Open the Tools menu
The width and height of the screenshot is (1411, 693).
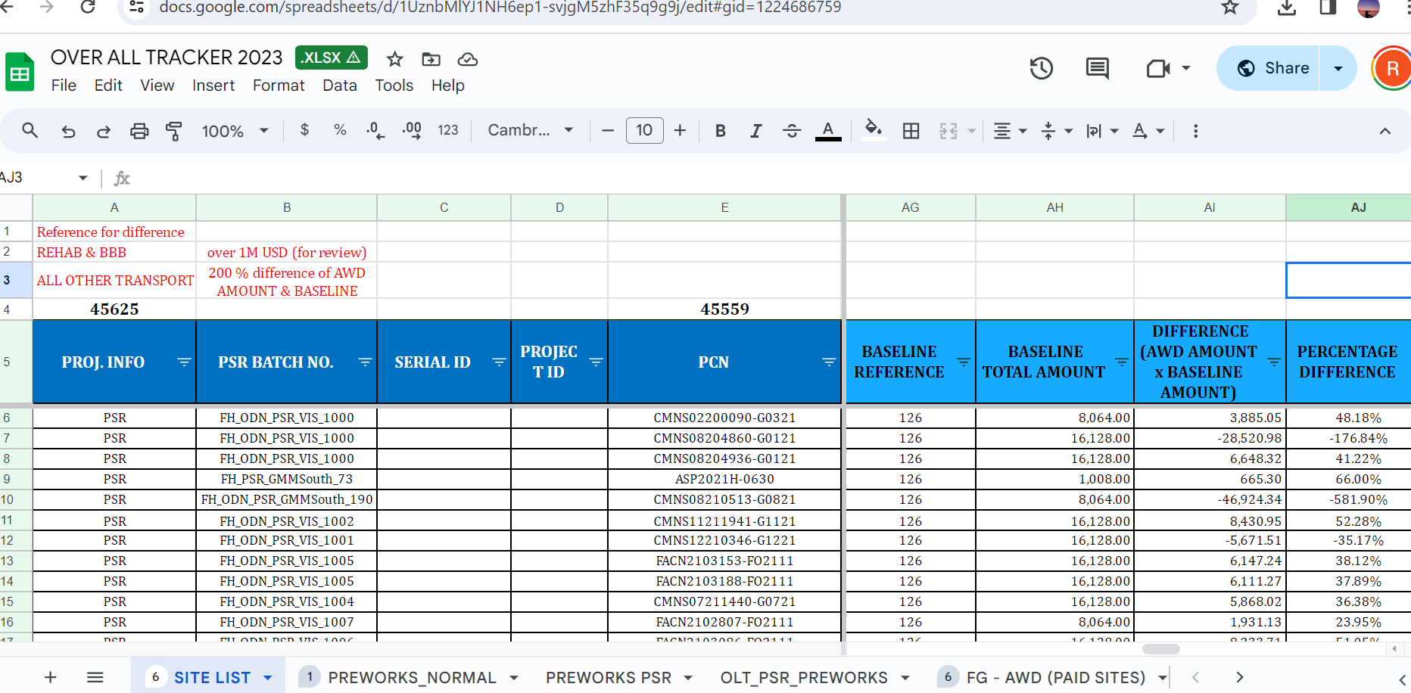394,85
